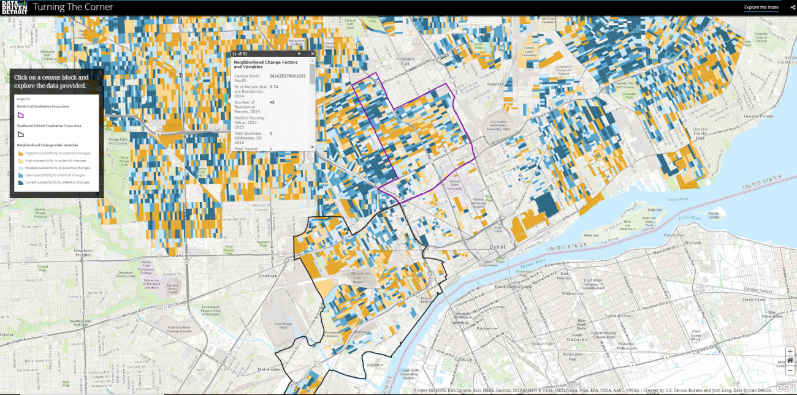This screenshot has height=395, width=797.
Task: Click Lowest susceptibility dark-blue legend swatch
Action: click(x=20, y=182)
